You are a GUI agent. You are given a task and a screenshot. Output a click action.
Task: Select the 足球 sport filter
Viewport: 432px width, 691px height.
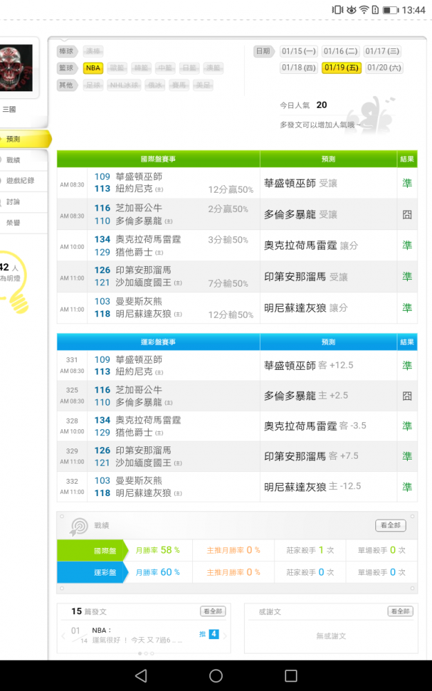93,85
